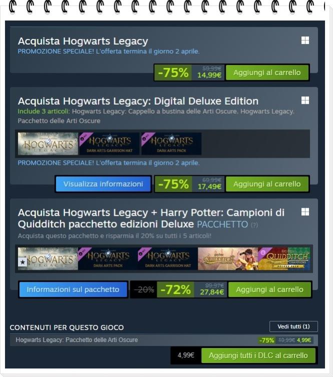Open Informazioni sul pacchetto
The image size is (333, 377).
[x=73, y=289]
